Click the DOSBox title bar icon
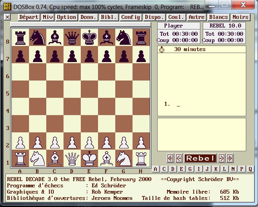 [7, 7]
